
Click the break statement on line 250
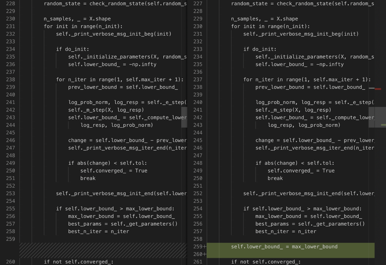click(x=275, y=178)
